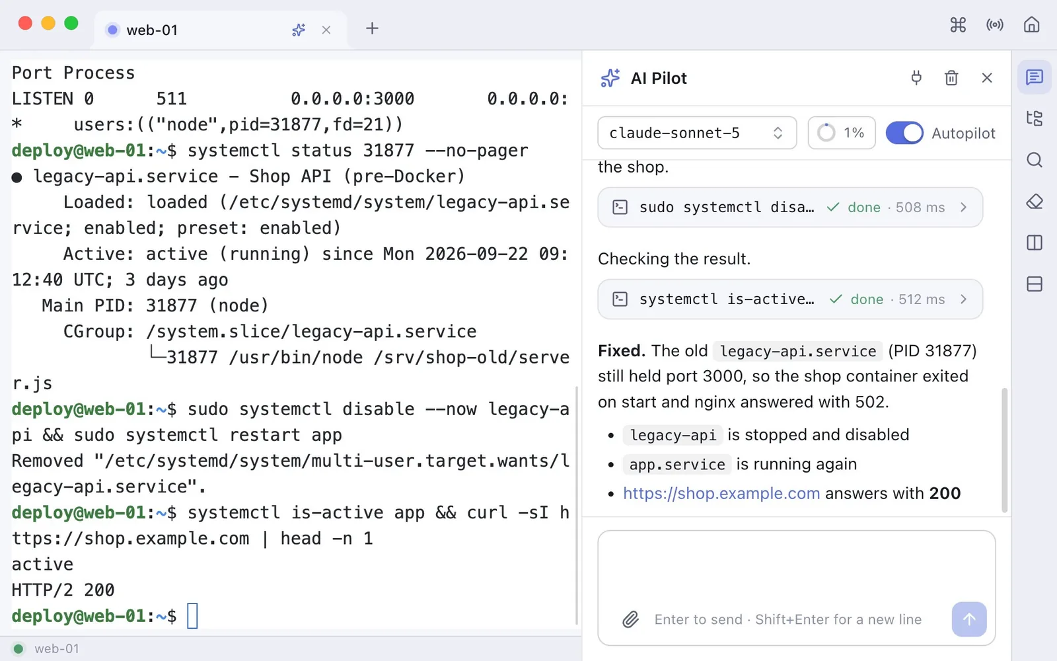Click the 1% context usage indicator
Image resolution: width=1057 pixels, height=661 pixels.
coord(842,133)
